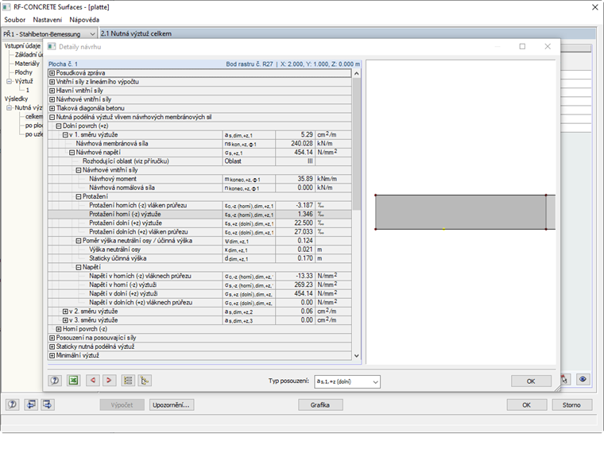604x453 pixels.
Task: Click the list view icon in dialog toolbar
Action: point(128,381)
